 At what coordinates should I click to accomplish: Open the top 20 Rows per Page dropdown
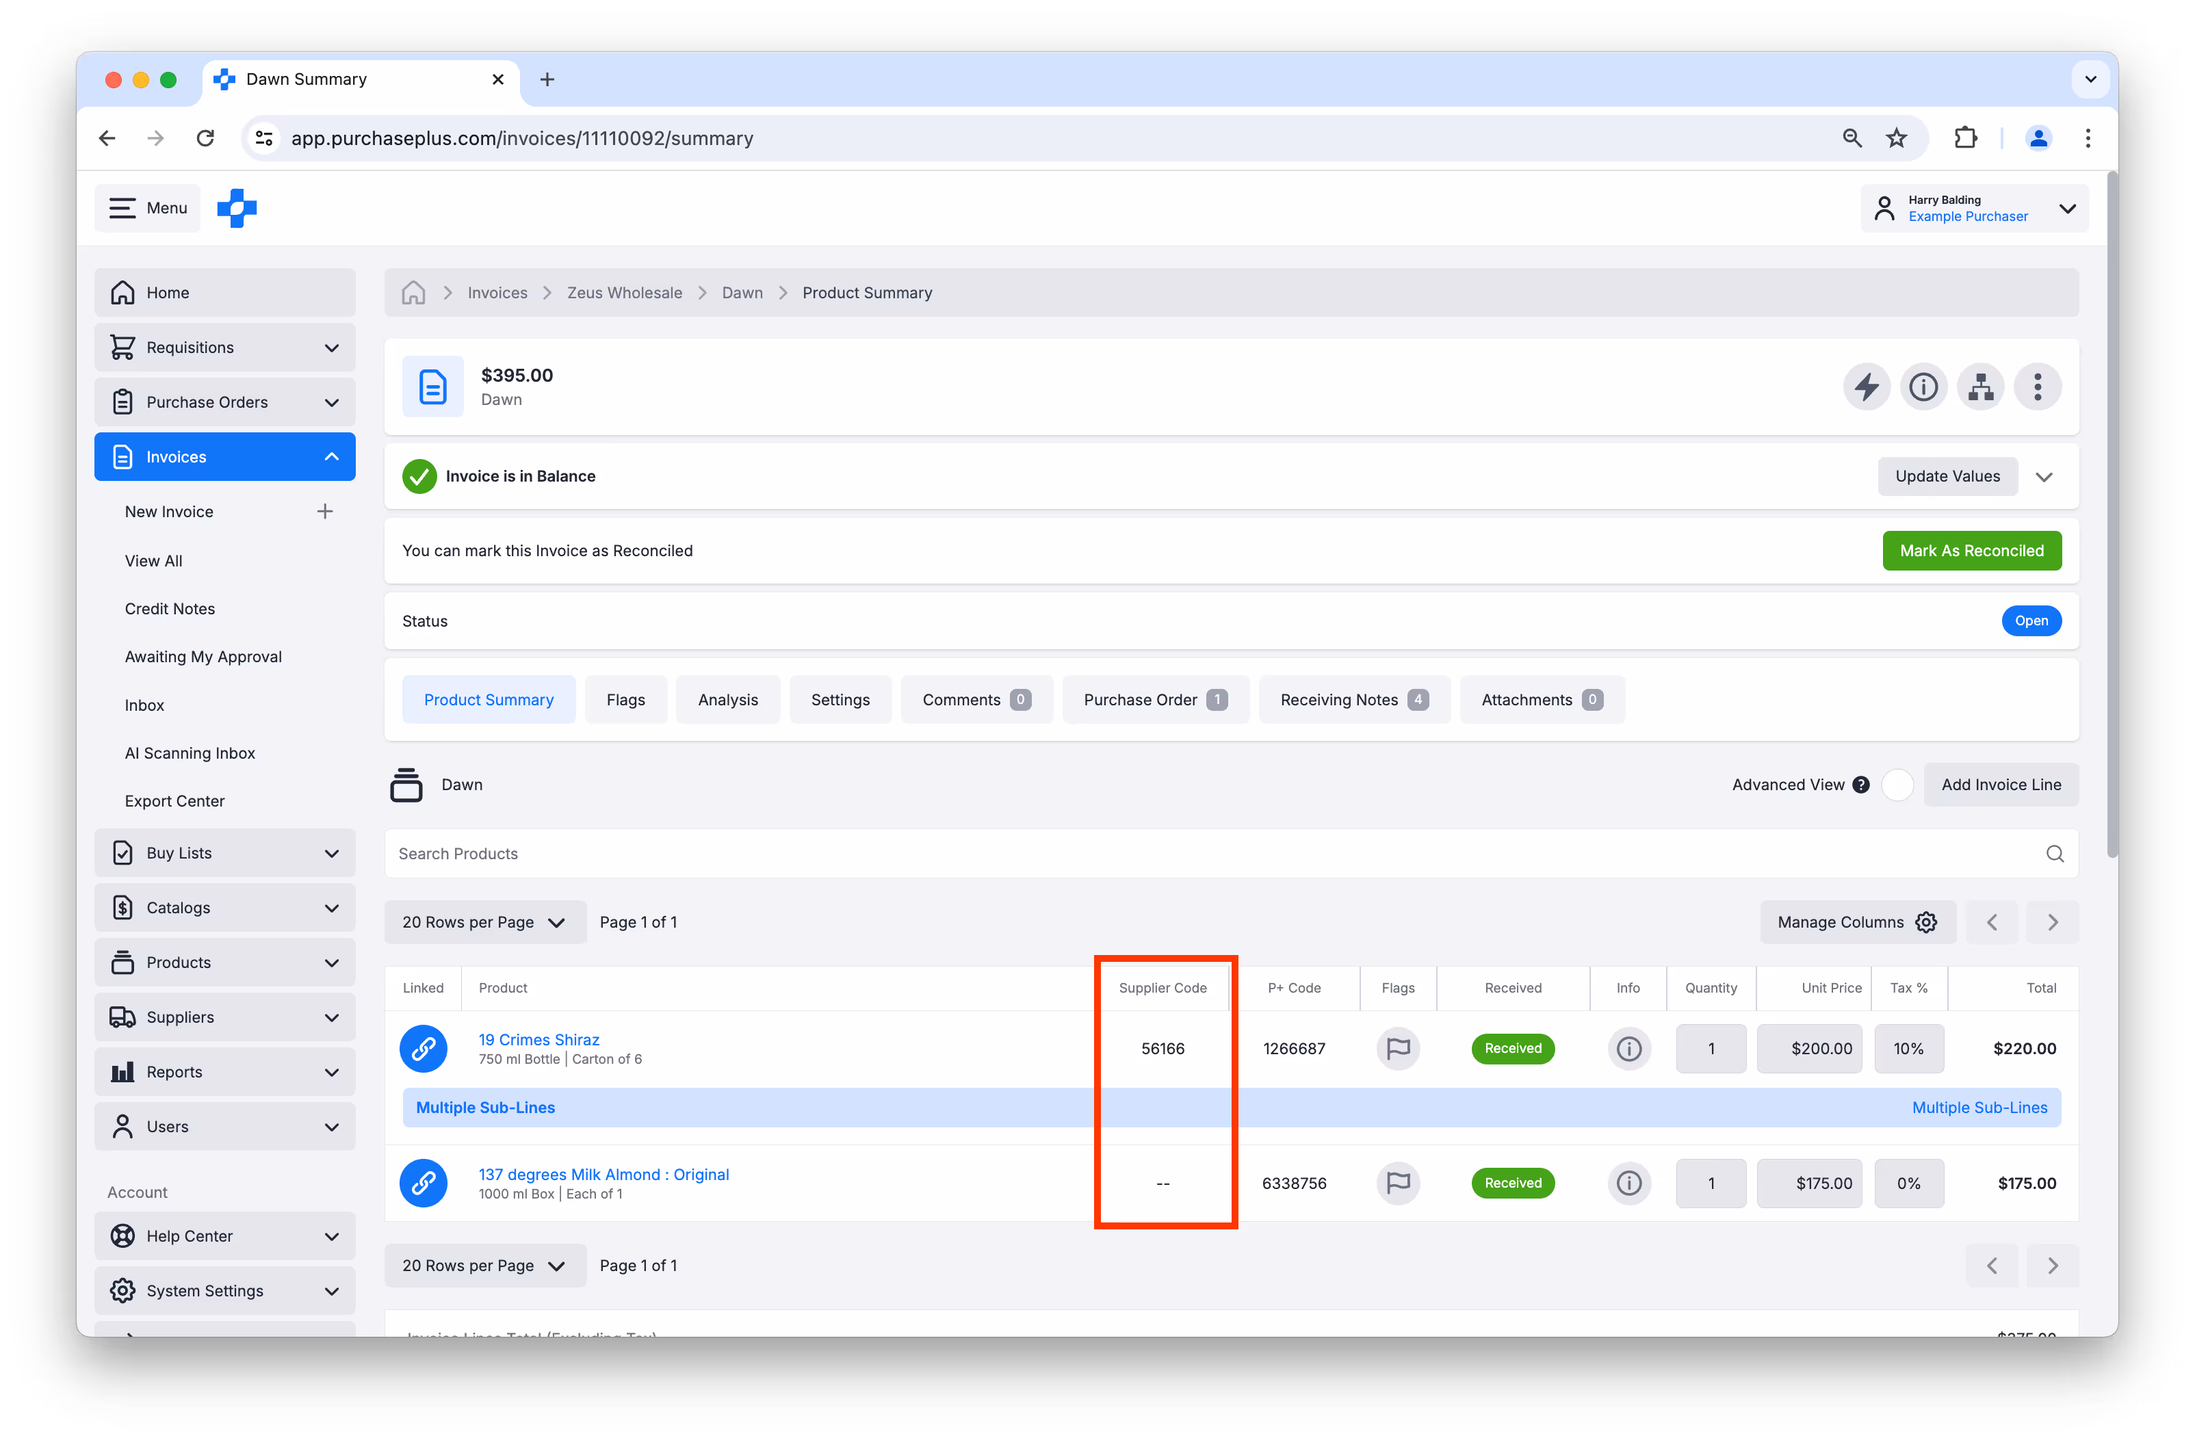[484, 922]
